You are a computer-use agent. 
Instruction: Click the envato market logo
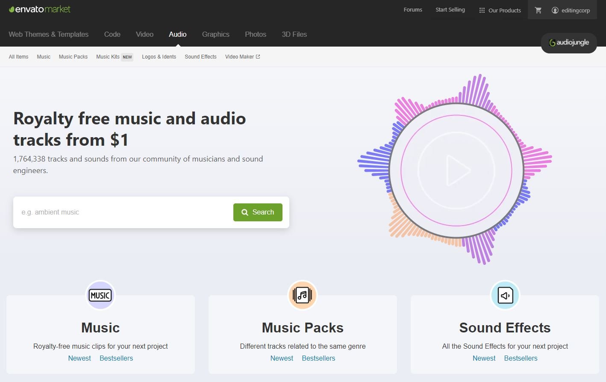click(x=39, y=9)
